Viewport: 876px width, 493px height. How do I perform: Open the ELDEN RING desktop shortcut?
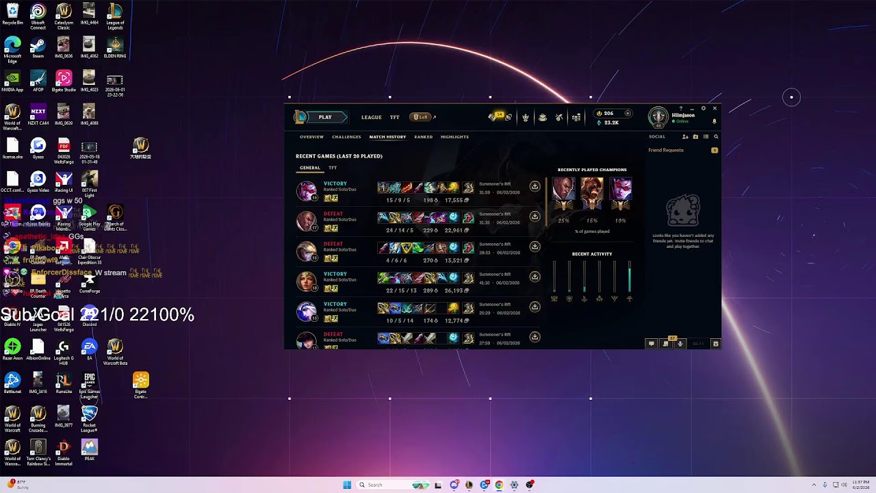(115, 48)
